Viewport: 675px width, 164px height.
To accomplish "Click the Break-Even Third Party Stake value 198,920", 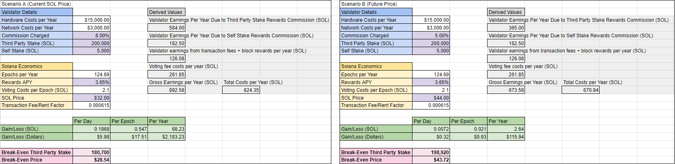I will click(x=431, y=153).
